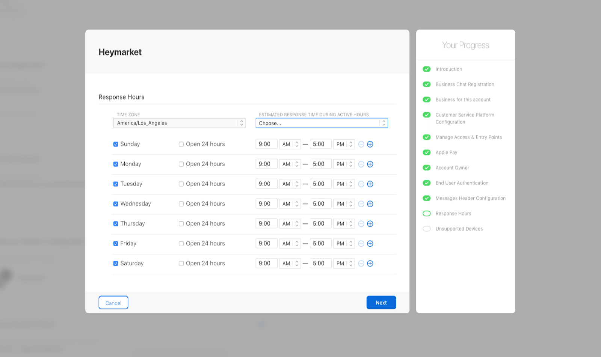Remove the Sunday time range
The width and height of the screenshot is (601, 357).
[x=361, y=144]
